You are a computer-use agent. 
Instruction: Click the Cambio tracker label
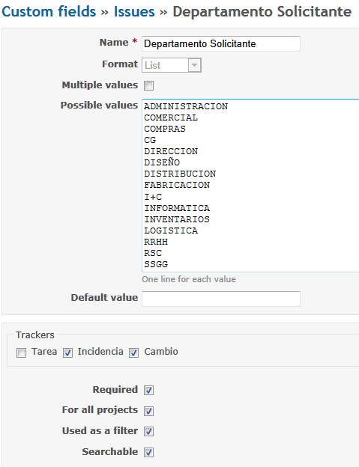tap(161, 352)
